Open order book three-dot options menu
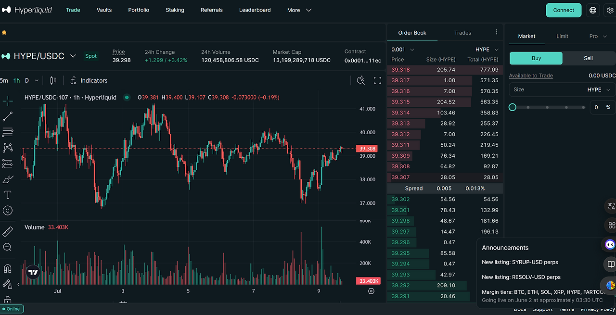This screenshot has width=616, height=315. point(497,32)
